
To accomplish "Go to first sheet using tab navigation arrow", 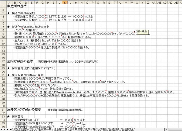I will (2, 129).
